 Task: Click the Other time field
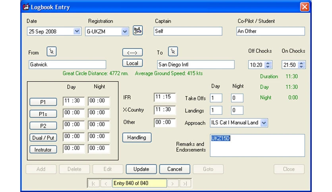(x=165, y=123)
